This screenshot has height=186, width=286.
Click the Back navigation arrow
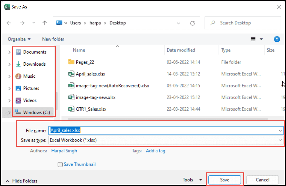[9, 23]
